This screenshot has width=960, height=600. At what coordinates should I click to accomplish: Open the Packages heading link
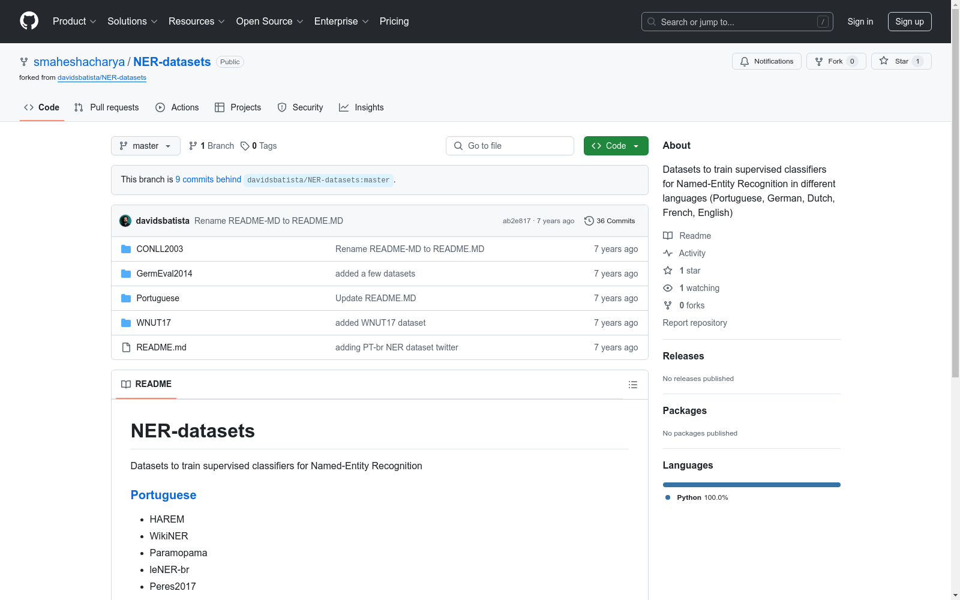tap(685, 410)
